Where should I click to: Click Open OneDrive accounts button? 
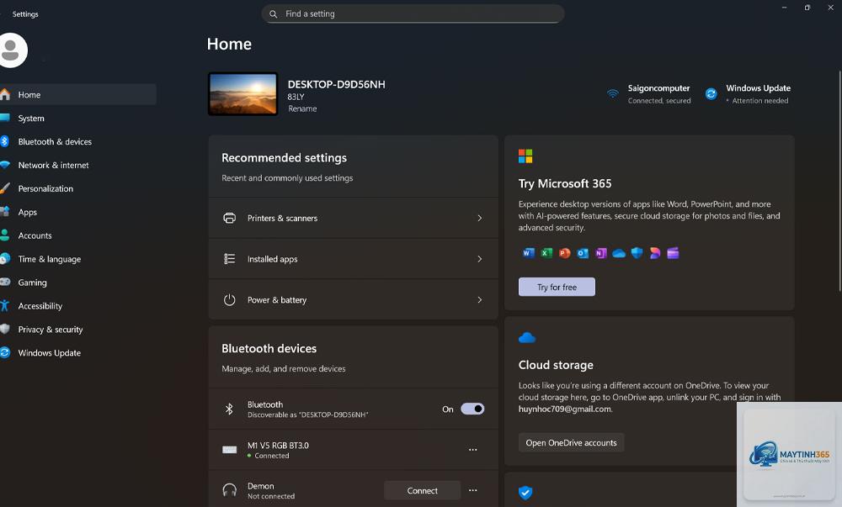(572, 443)
